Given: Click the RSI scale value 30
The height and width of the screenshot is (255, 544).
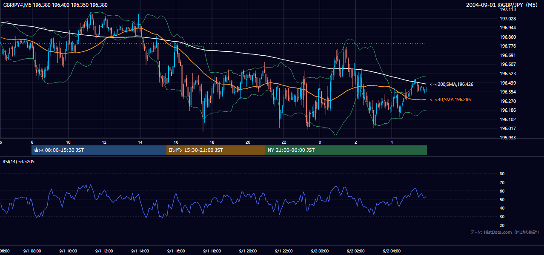Looking at the screenshot, I should [502, 217].
